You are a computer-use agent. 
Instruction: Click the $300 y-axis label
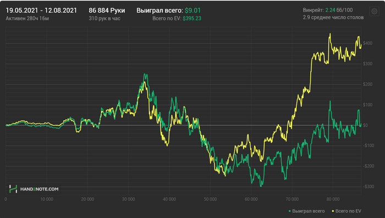[x=367, y=64]
